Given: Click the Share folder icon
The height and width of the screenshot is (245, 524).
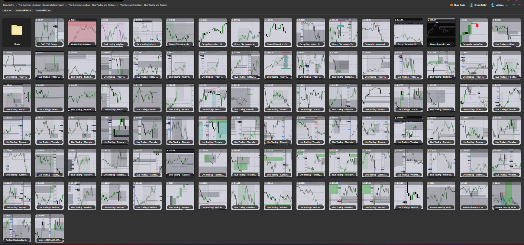Looking at the screenshot, I should point(451,5).
